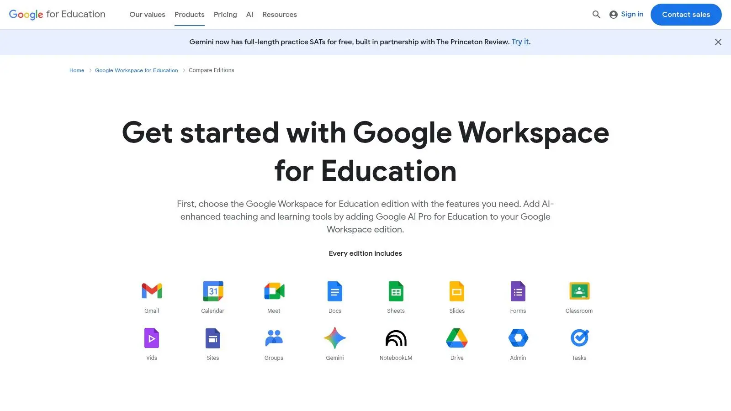The width and height of the screenshot is (731, 411).
Task: Click the Admin label text
Action: [x=518, y=358]
